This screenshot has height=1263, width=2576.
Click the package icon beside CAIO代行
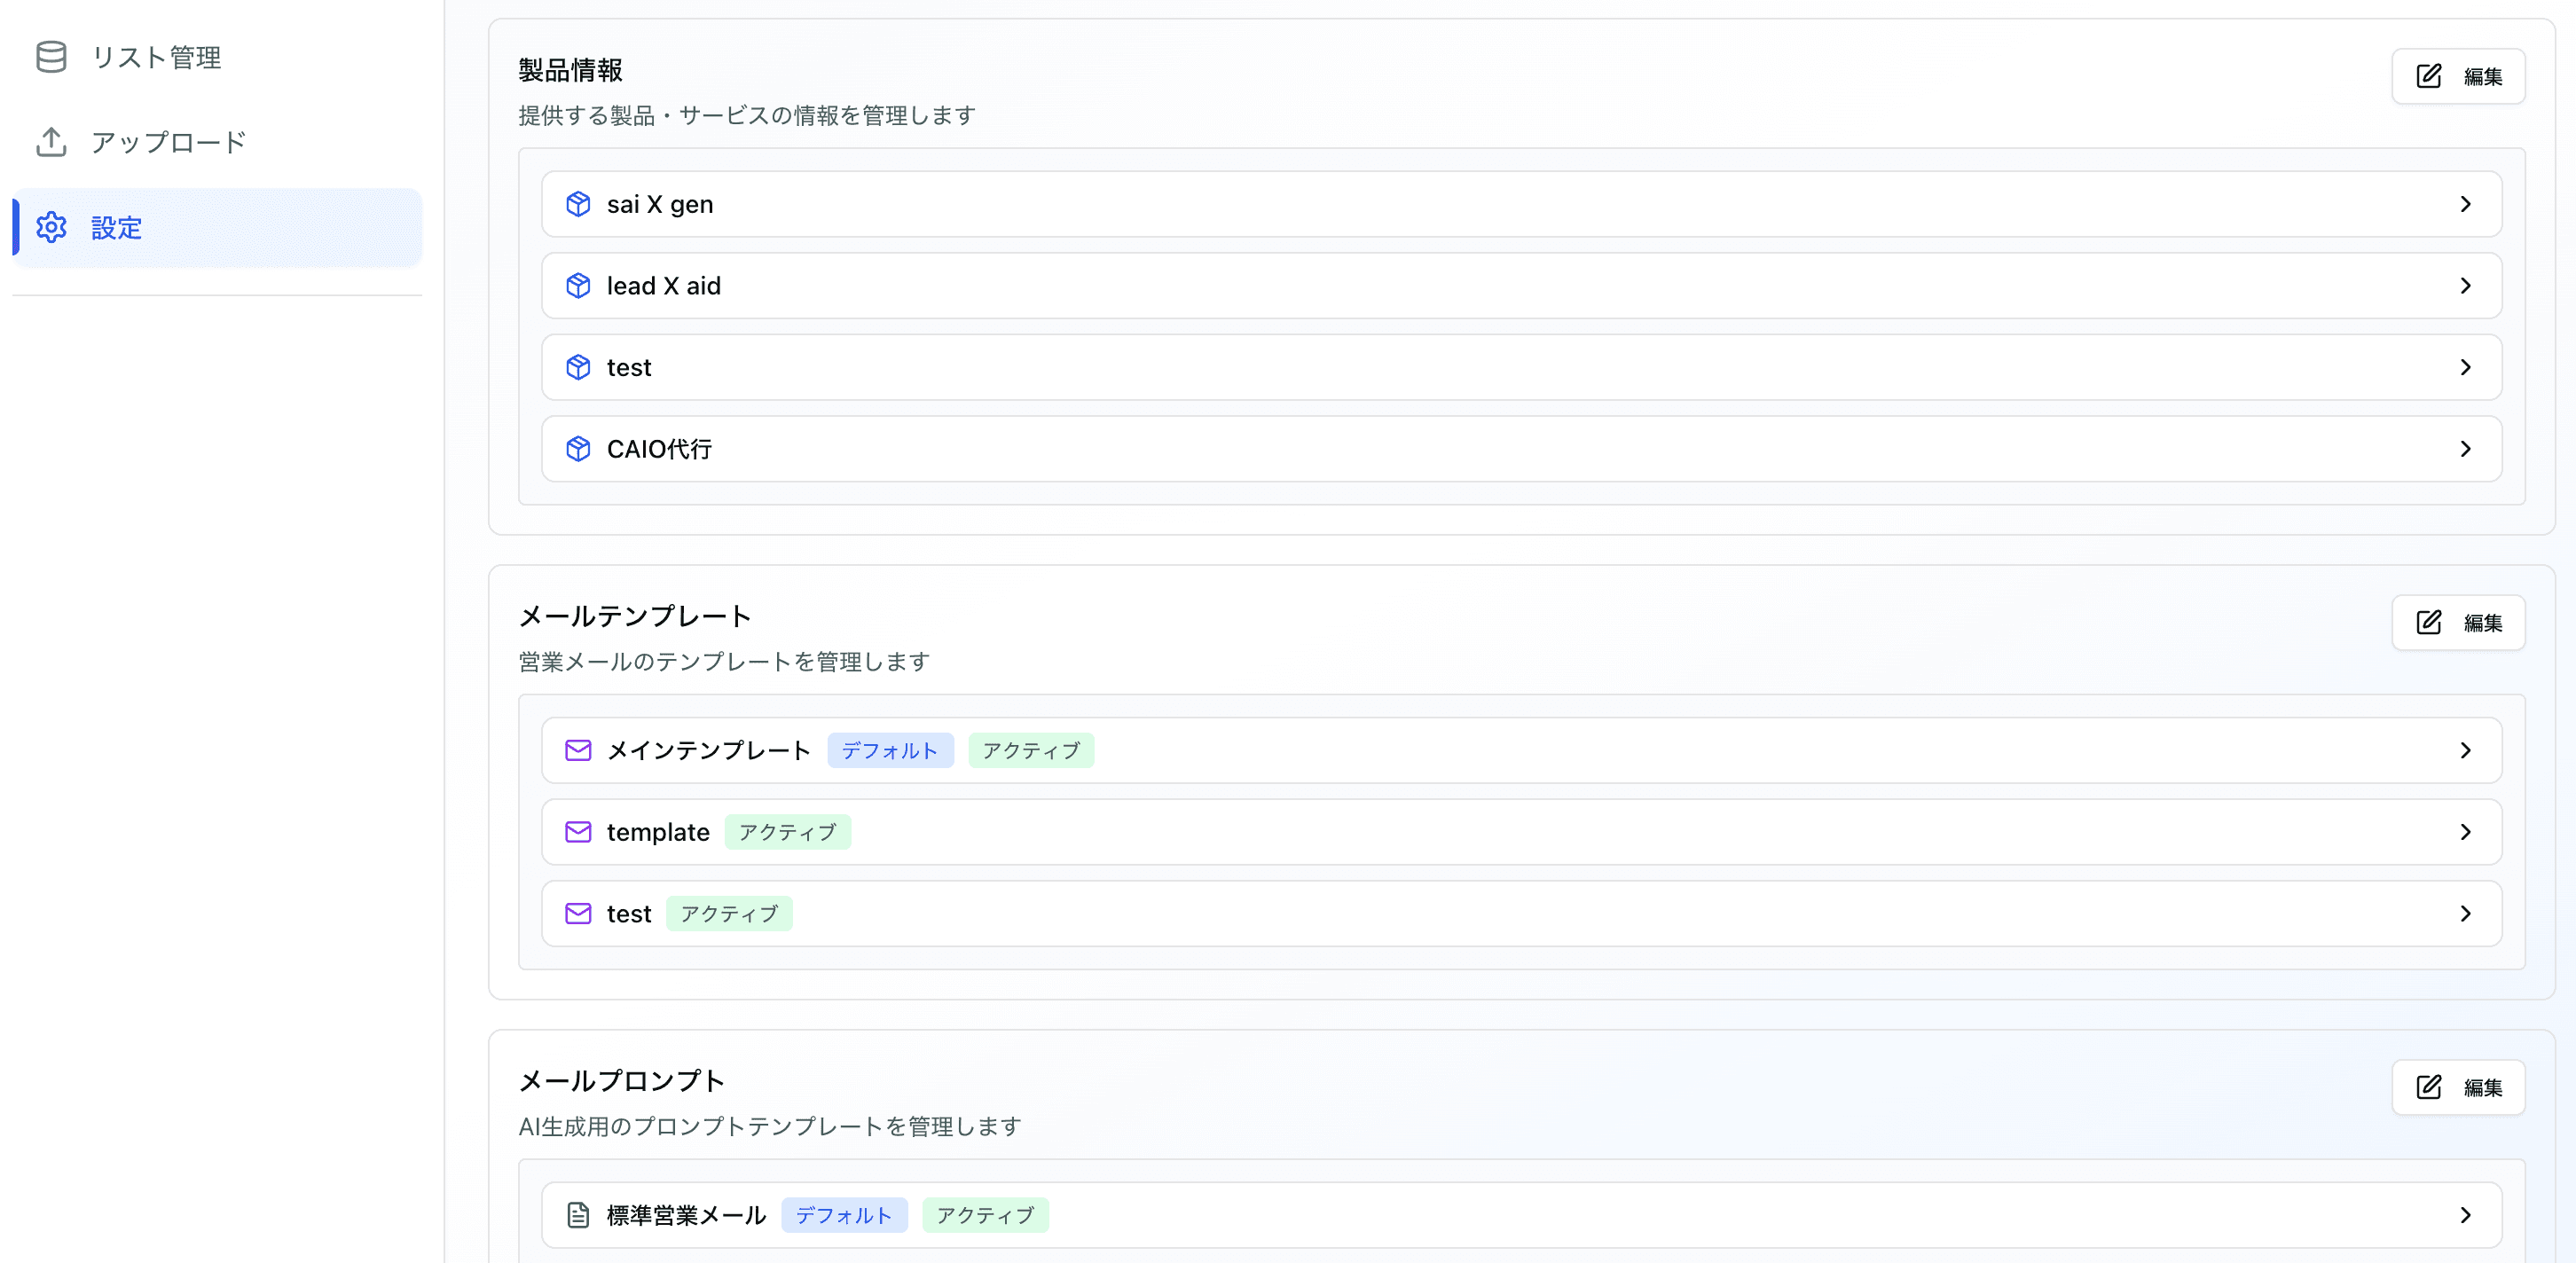click(x=579, y=449)
